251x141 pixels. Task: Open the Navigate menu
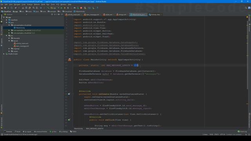17,4
